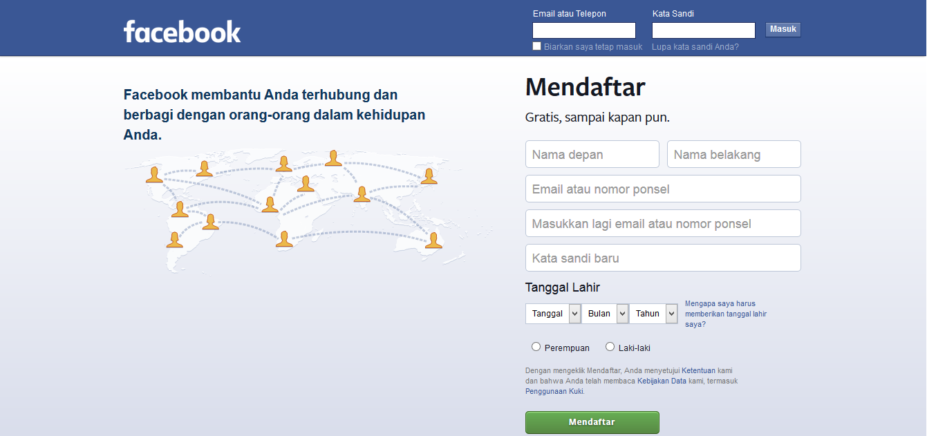
Task: Focus the Kata Sandi login field
Action: (x=704, y=30)
